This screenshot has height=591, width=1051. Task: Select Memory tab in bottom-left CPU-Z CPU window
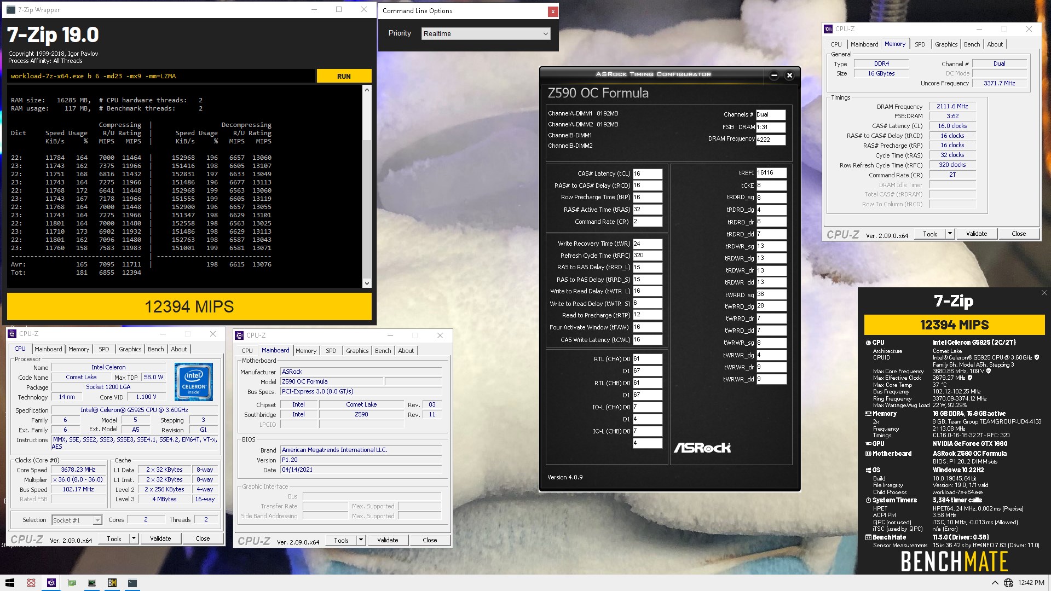pyautogui.click(x=79, y=349)
